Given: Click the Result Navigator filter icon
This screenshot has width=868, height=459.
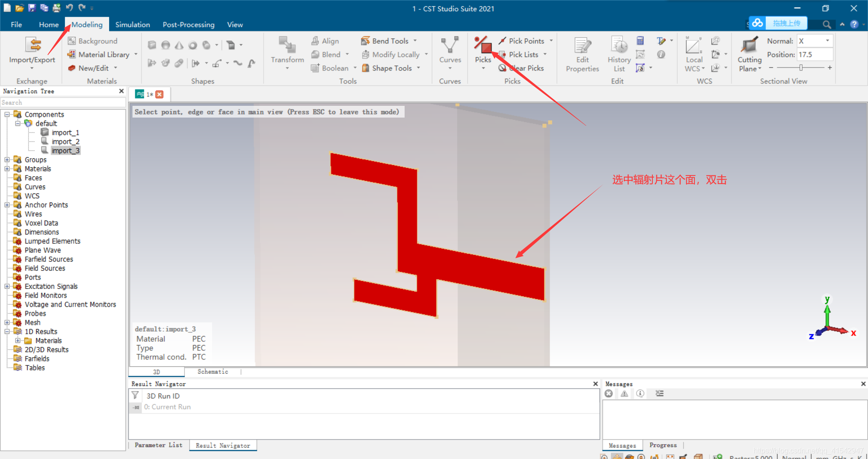Looking at the screenshot, I should pyautogui.click(x=135, y=395).
